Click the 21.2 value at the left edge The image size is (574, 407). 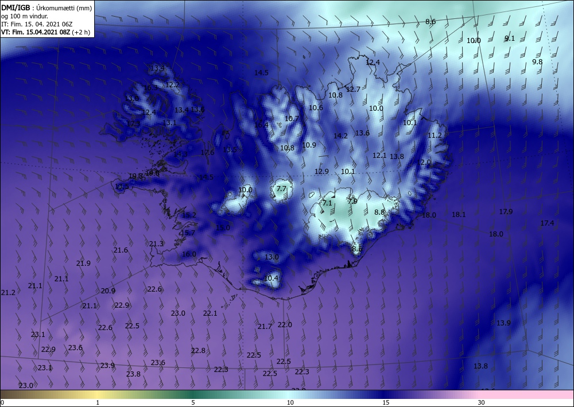(x=8, y=292)
